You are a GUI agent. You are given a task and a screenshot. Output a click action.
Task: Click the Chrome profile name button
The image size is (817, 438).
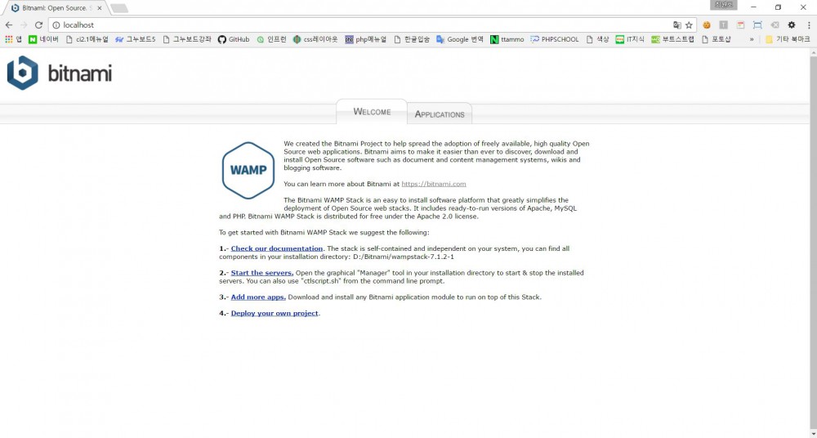pos(724,5)
